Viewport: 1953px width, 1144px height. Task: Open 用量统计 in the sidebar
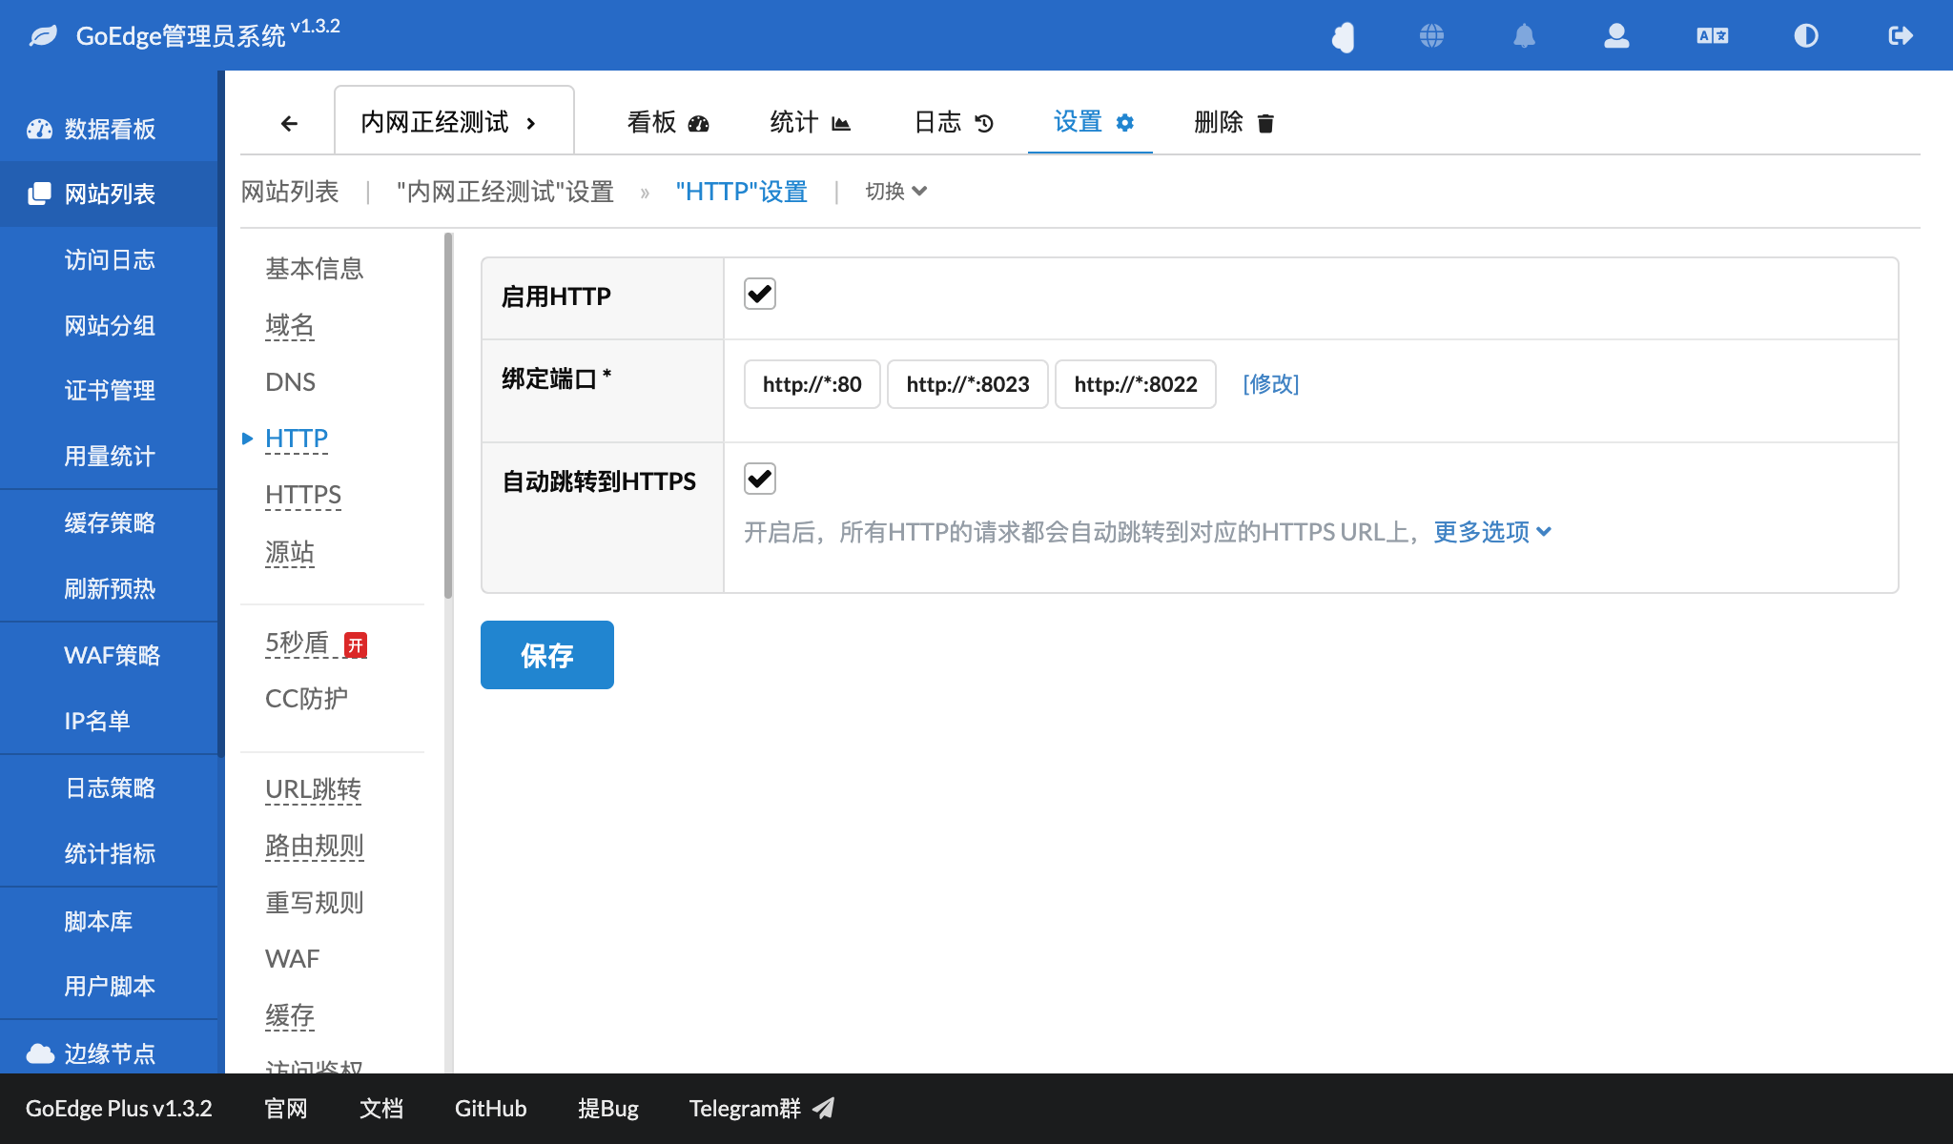point(110,457)
